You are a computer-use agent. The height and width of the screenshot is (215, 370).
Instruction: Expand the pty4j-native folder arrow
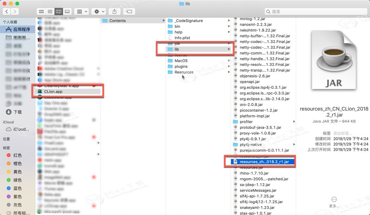(x=294, y=144)
